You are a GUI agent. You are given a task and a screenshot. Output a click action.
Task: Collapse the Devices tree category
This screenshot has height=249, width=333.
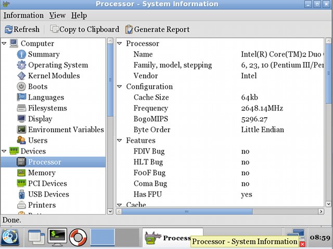point(4,151)
